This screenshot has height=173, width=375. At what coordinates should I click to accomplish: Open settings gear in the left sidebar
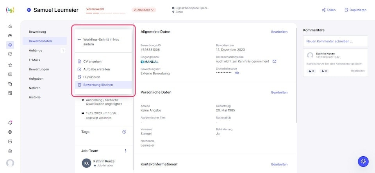coord(10,132)
